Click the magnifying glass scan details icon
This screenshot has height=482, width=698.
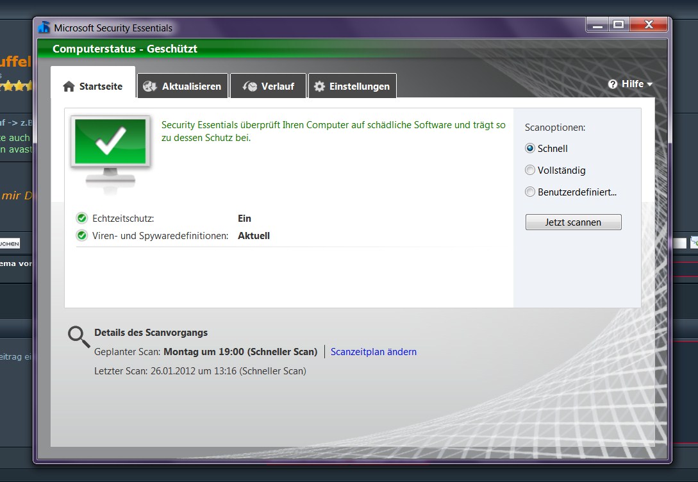coord(79,337)
